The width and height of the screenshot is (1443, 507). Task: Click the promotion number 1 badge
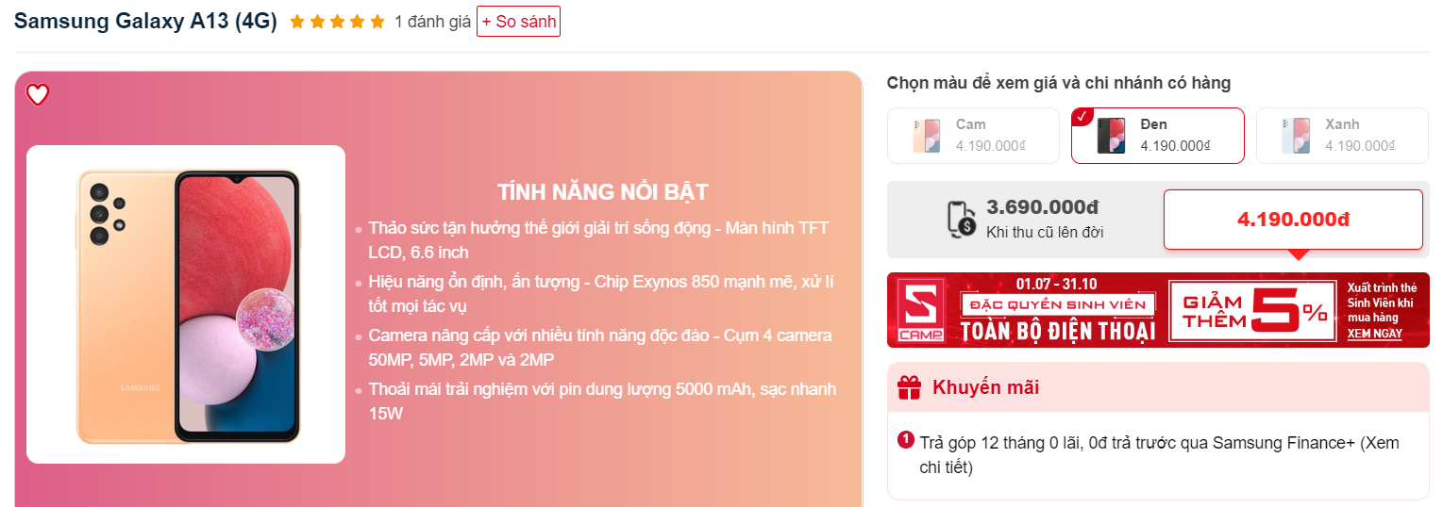(906, 439)
